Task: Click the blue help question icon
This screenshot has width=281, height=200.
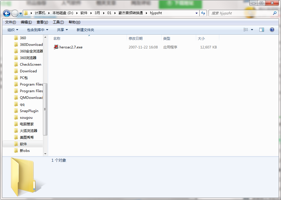Action: click(272, 30)
